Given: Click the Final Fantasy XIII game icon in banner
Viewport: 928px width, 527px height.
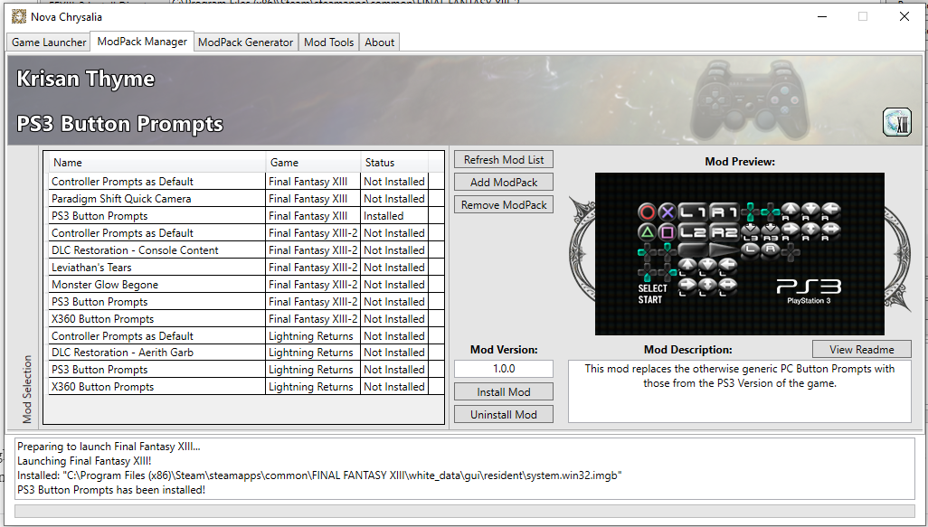Looking at the screenshot, I should (x=897, y=122).
